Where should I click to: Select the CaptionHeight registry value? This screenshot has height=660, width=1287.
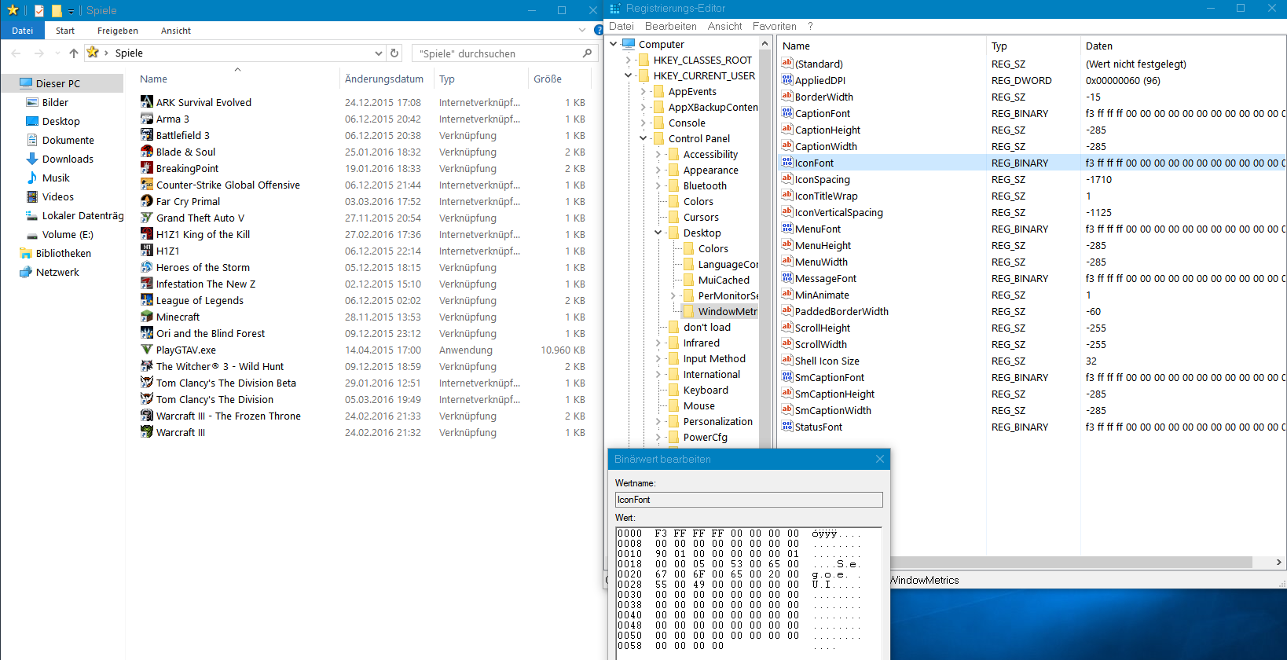[x=827, y=130]
